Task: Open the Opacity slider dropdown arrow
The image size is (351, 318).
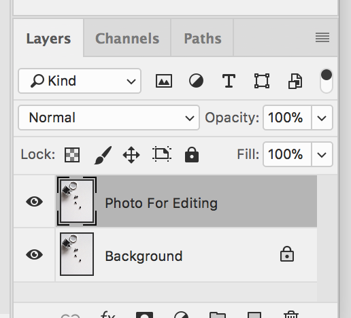Action: (322, 118)
